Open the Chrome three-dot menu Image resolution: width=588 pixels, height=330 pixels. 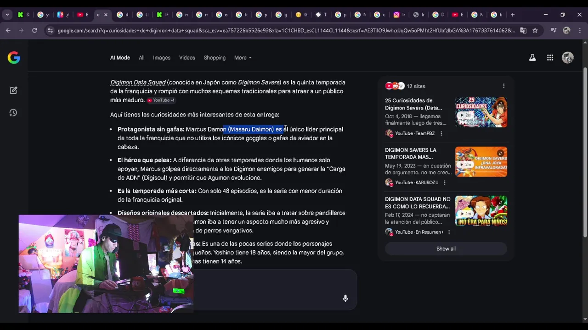click(579, 30)
